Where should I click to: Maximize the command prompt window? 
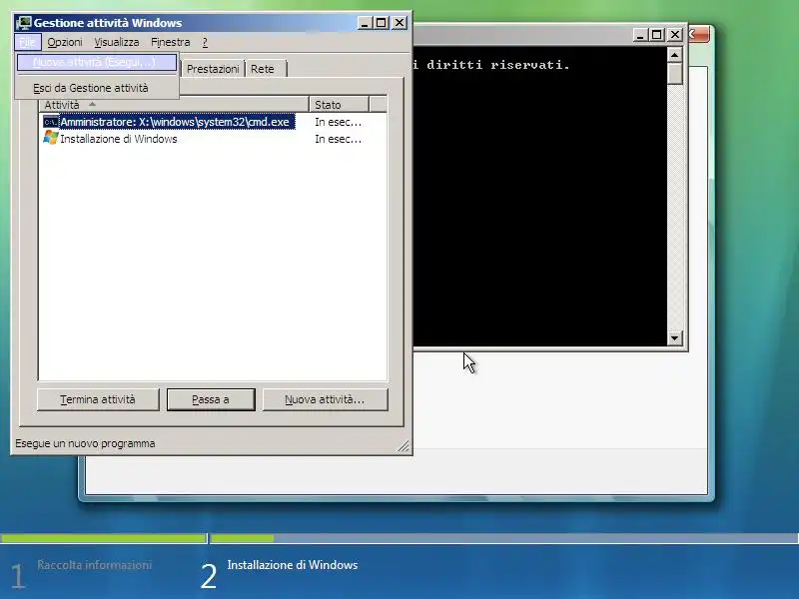point(657,35)
